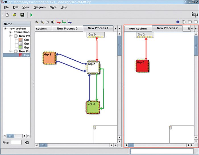The image size is (199, 155).
Task: Click the New file icon
Action: [x=7, y=15]
